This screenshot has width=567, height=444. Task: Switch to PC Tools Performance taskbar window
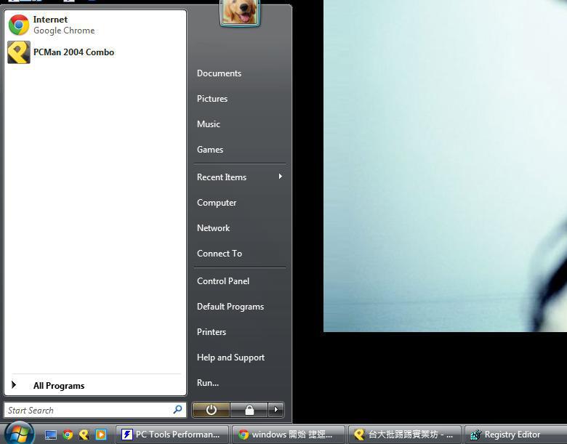click(x=172, y=435)
